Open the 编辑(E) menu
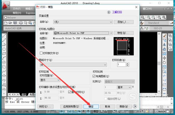This screenshot has width=175, height=115. tap(29, 9)
